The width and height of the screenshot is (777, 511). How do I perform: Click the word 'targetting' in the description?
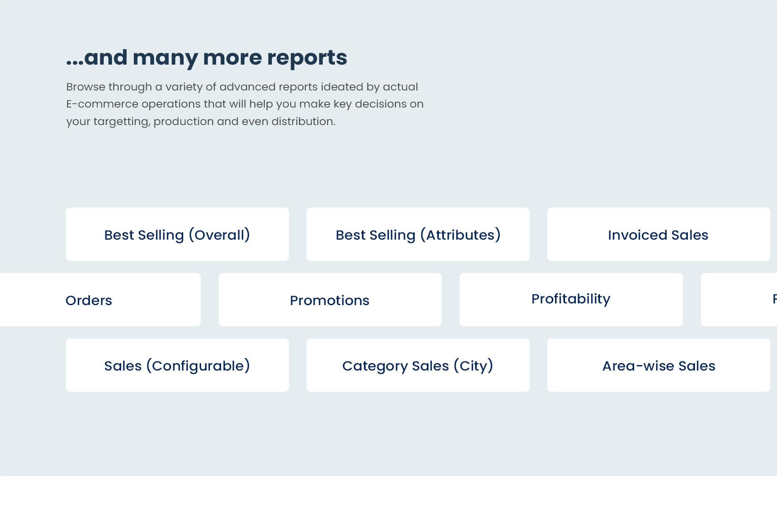point(122,122)
